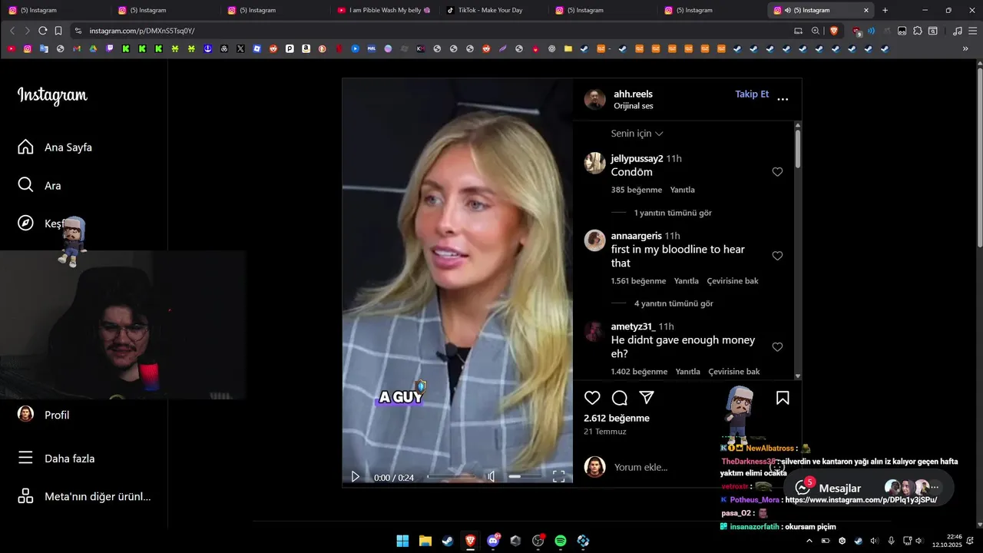Open Meta'nın diğer ürünleri menu
This screenshot has height=553, width=983.
click(84, 496)
